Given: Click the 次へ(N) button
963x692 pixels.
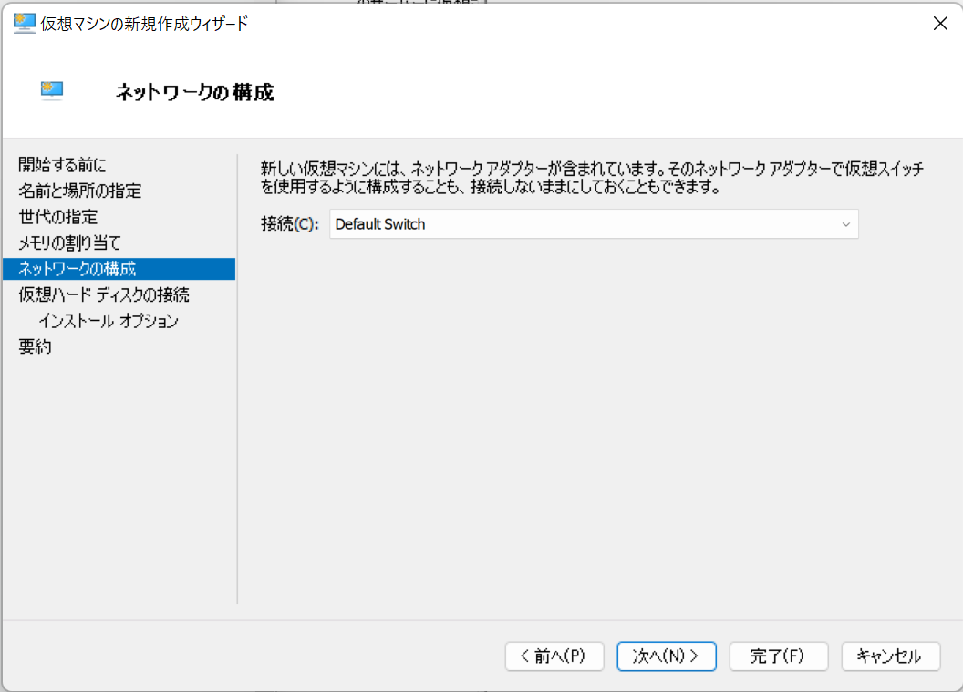Looking at the screenshot, I should click(667, 656).
